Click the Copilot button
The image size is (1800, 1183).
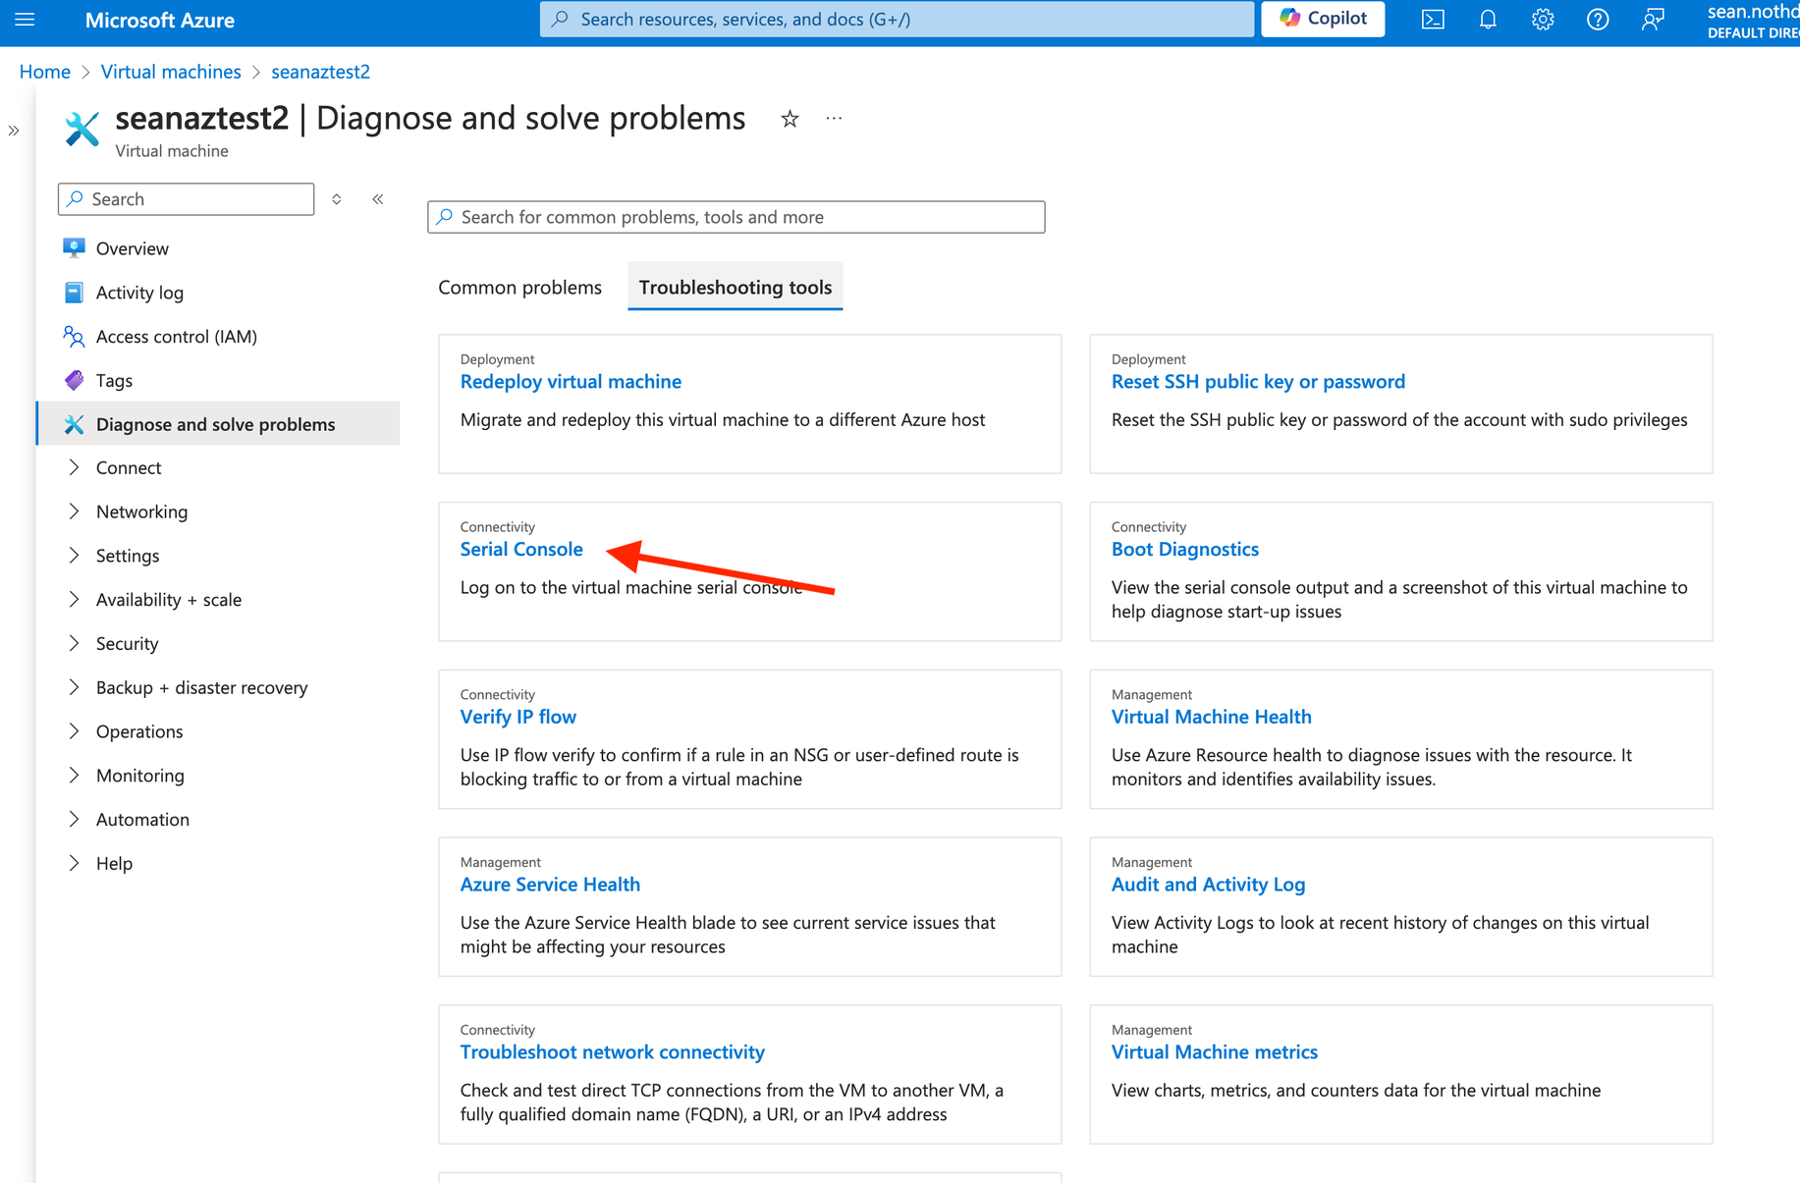tap(1323, 19)
